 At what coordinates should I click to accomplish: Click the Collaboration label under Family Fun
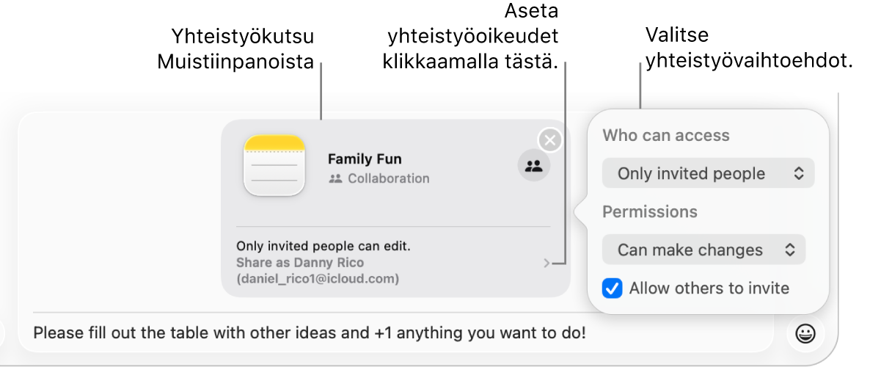click(x=388, y=178)
